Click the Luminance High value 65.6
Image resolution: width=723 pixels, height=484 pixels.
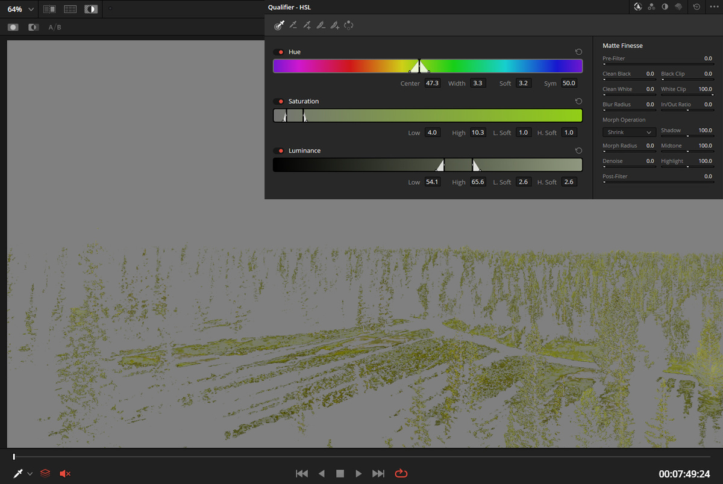tap(478, 182)
